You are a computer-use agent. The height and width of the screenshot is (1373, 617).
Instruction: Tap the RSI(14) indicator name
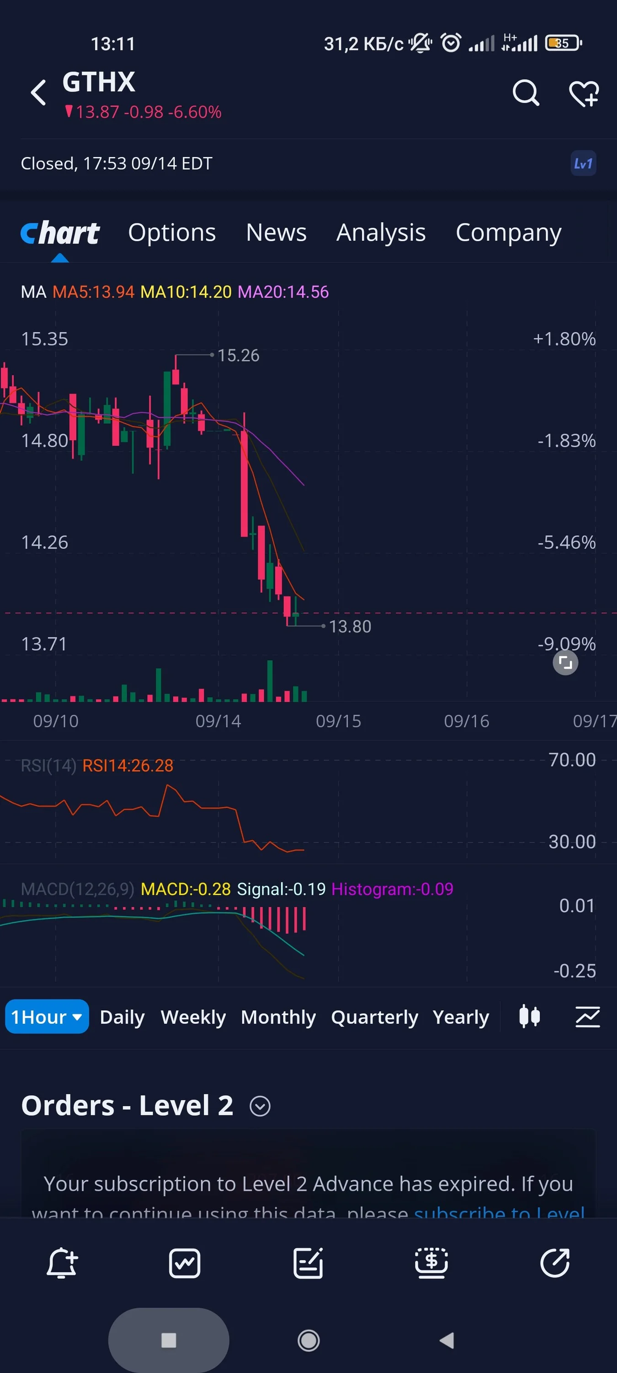(x=48, y=765)
